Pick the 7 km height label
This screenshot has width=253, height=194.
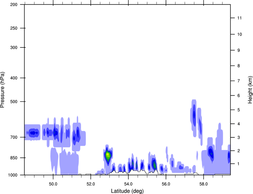pyautogui.click(x=239, y=81)
